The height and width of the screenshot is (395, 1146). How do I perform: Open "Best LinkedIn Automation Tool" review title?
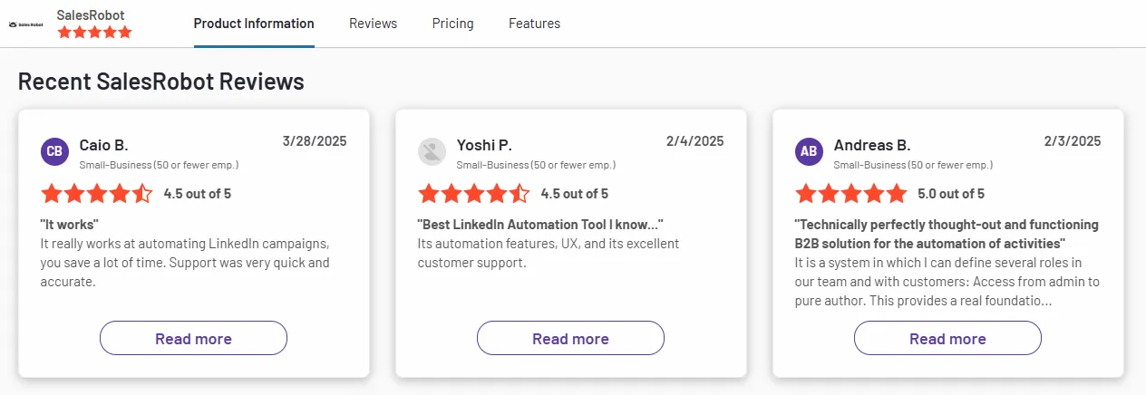[539, 225]
